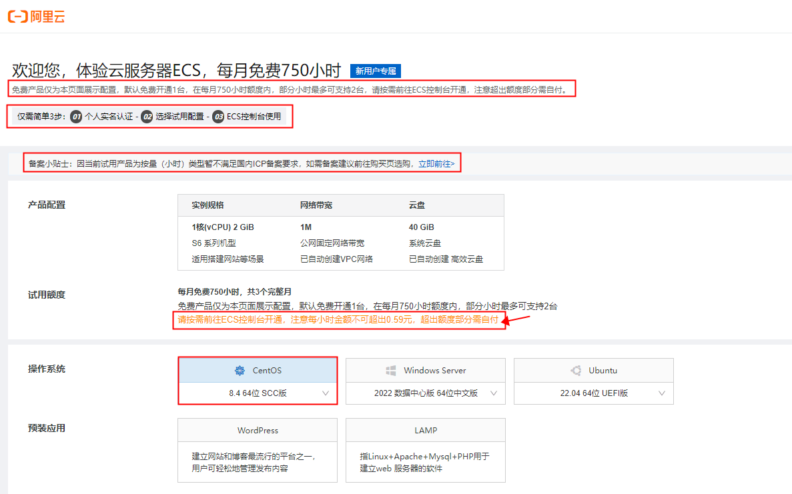Expand the CentOS version chevron arrow
This screenshot has width=792, height=494.
[326, 393]
